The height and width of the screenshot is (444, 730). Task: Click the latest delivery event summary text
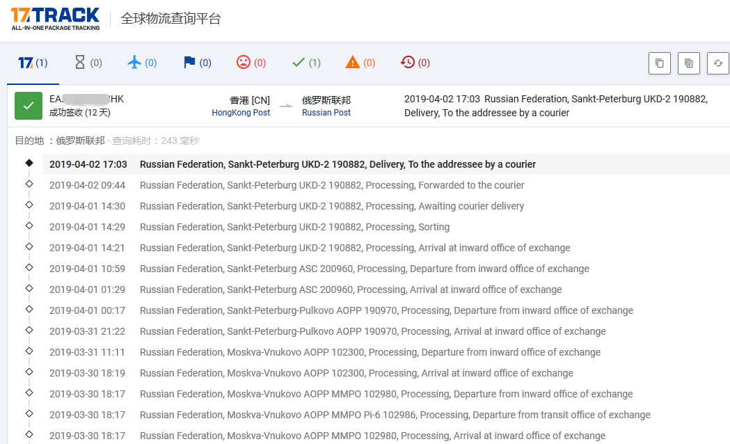coord(555,106)
